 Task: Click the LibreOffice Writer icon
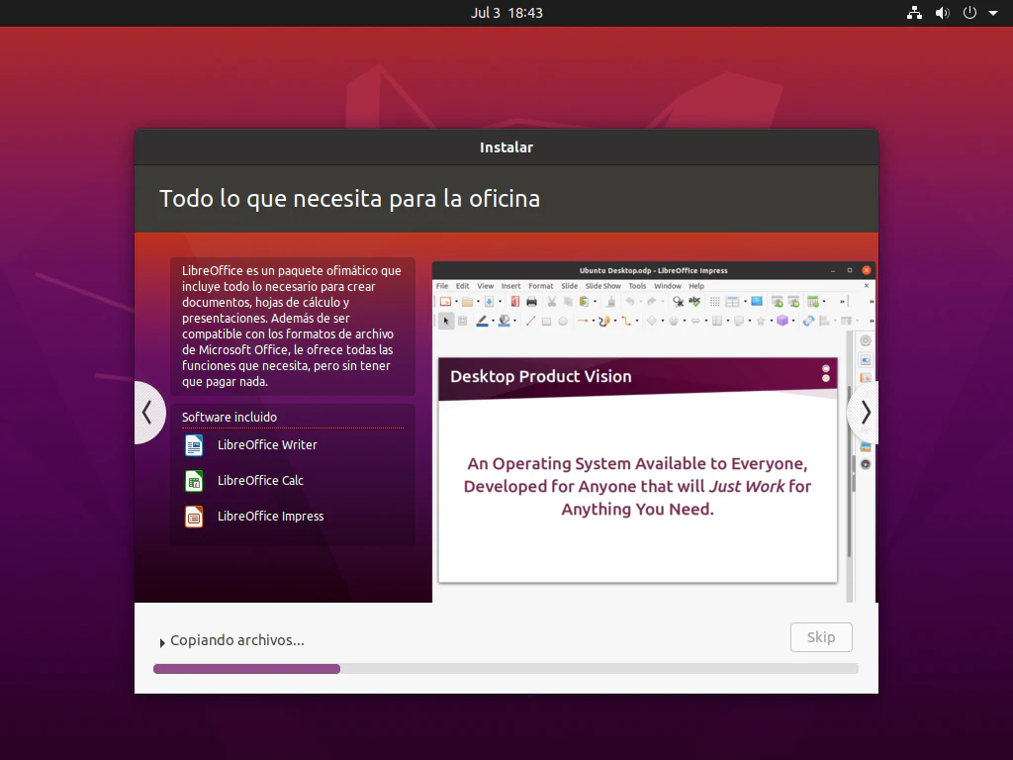pyautogui.click(x=194, y=445)
